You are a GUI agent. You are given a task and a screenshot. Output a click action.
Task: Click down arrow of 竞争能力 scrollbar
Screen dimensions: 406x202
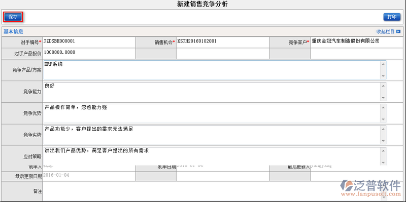point(383,98)
